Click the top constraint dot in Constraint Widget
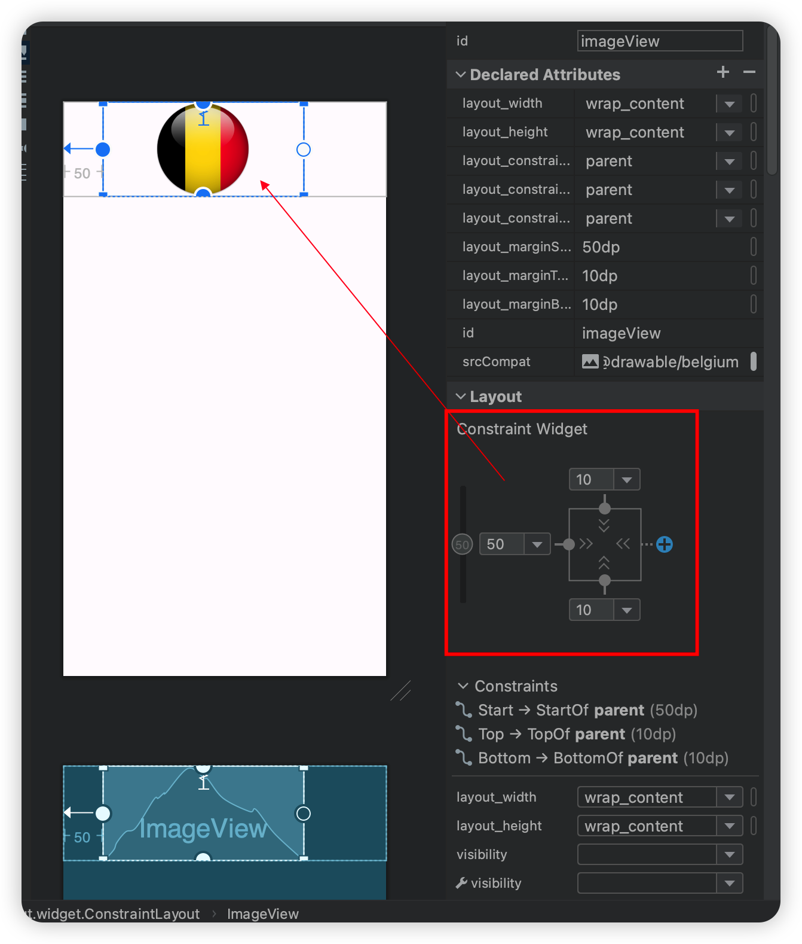Screen dimensions: 802x944 coord(605,508)
